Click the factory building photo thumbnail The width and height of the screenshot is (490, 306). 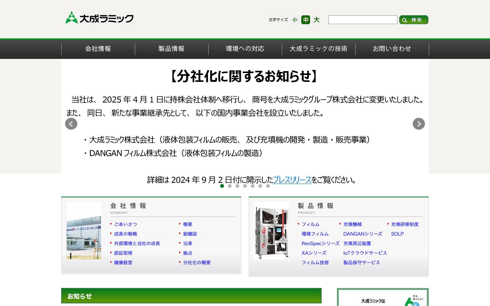tap(83, 231)
